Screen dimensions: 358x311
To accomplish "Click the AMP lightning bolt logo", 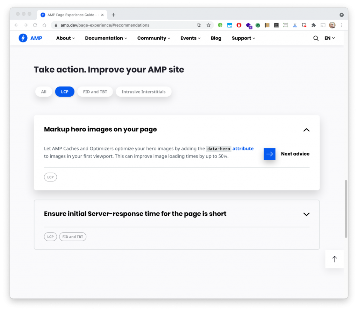I will (23, 38).
